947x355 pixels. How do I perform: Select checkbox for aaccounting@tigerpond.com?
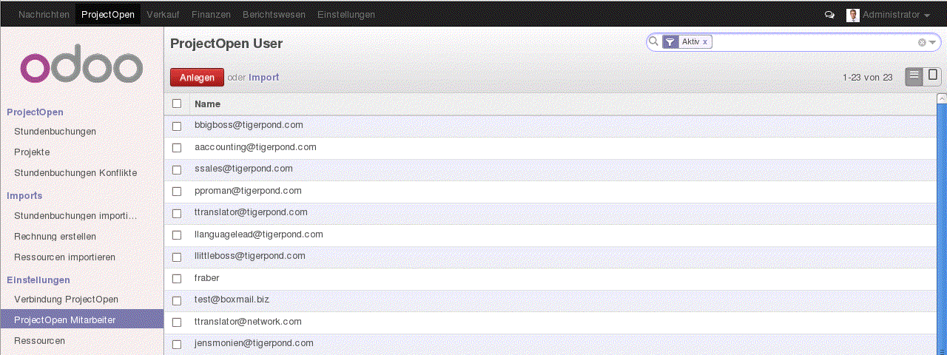coord(177,148)
